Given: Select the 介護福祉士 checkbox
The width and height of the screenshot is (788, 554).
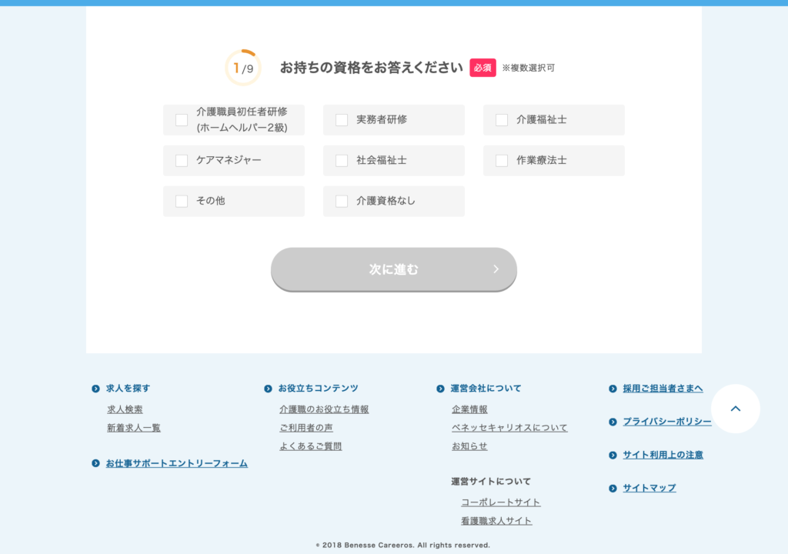Looking at the screenshot, I should [502, 119].
